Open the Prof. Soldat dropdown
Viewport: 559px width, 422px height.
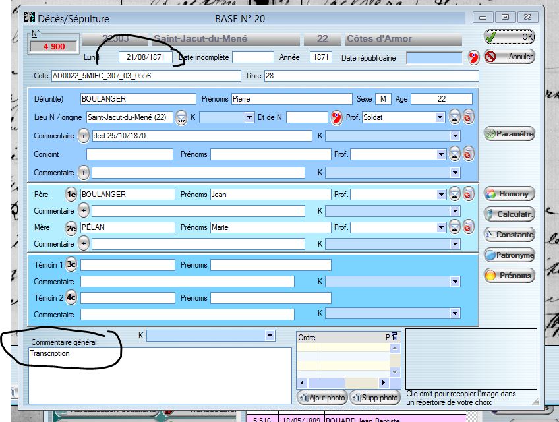coord(440,117)
